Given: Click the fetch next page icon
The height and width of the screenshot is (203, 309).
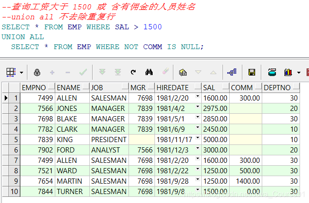Looking at the screenshot, I should pos(102,72).
